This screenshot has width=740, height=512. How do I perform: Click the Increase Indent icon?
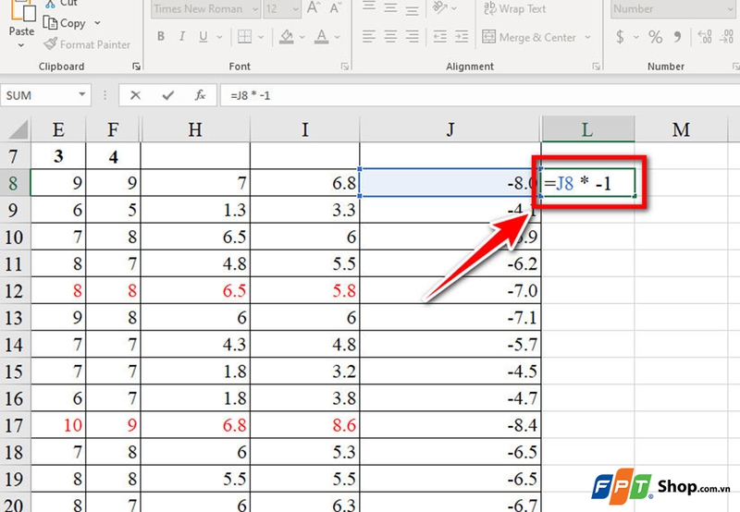462,36
